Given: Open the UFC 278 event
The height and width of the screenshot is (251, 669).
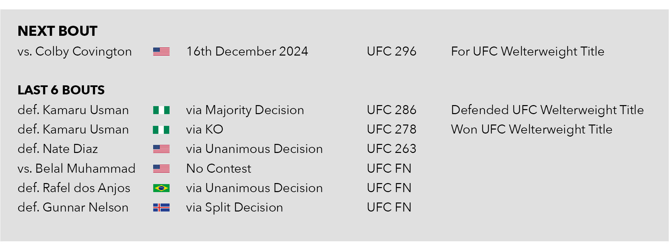Looking at the screenshot, I should click(x=391, y=130).
